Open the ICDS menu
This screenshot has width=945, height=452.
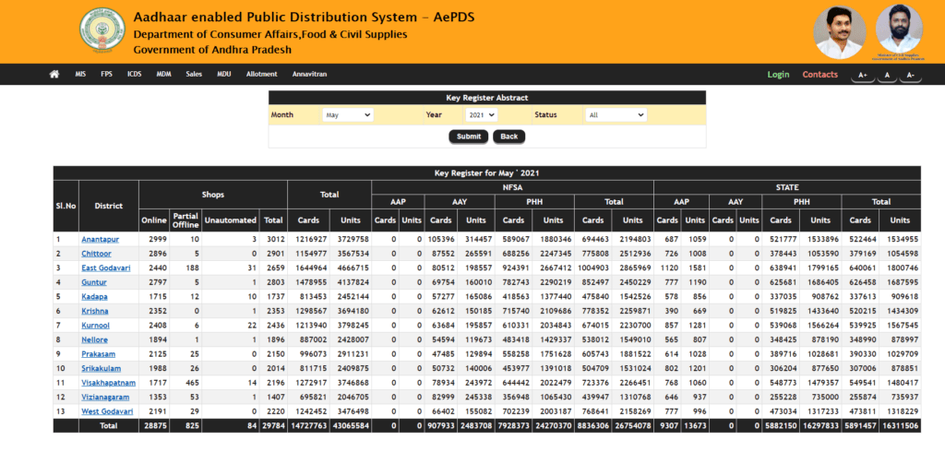tap(135, 74)
